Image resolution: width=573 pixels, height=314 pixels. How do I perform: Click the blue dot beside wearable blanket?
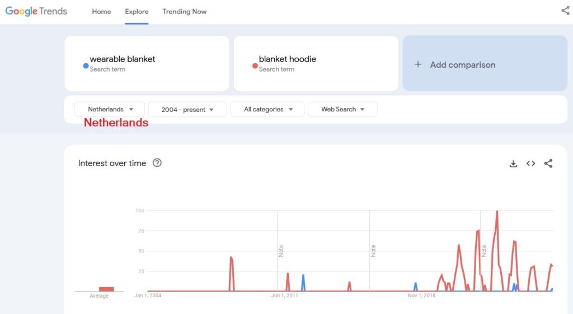click(86, 65)
